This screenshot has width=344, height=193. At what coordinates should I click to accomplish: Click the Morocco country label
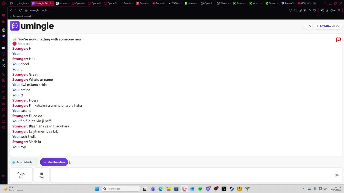pos(24,44)
